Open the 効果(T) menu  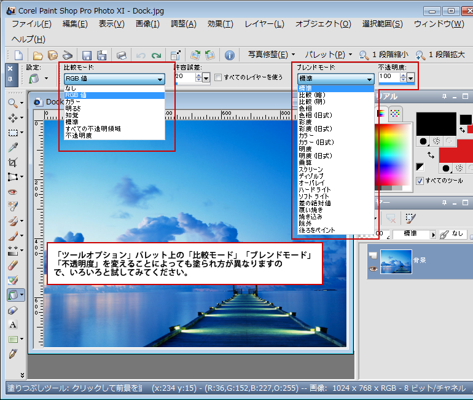tap(220, 24)
